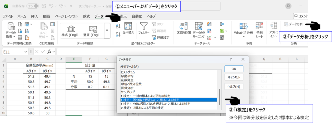The image size is (332, 123).
Task: Click the redo icon
Action: 61,6
